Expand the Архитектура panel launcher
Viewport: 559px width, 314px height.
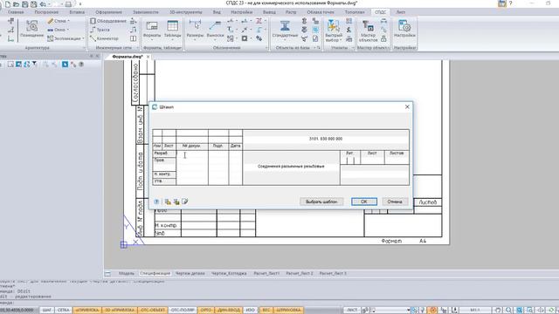84,48
